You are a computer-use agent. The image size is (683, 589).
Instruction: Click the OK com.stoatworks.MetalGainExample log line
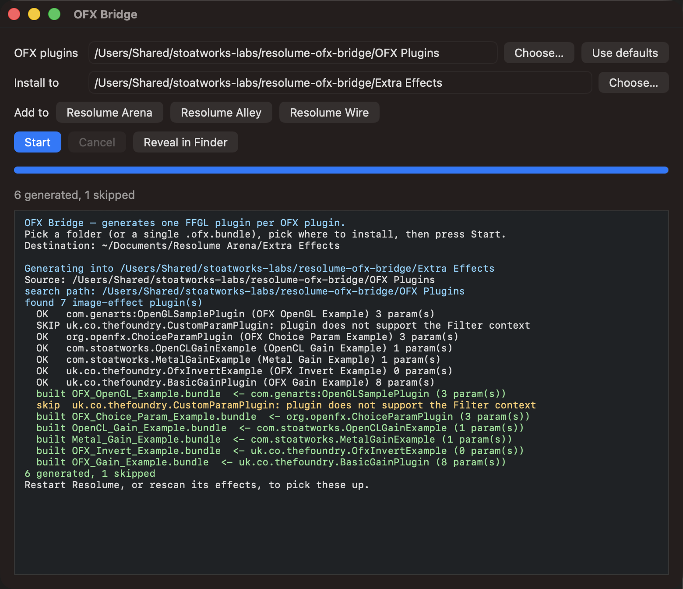[238, 359]
